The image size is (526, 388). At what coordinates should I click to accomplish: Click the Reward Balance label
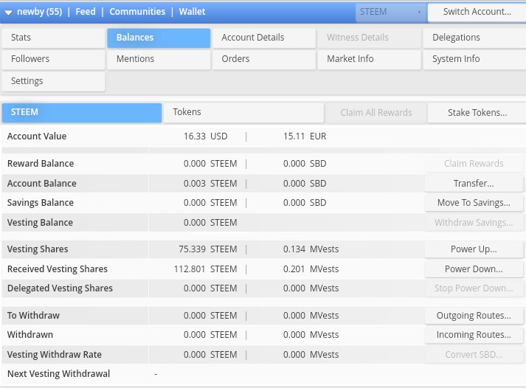click(41, 164)
